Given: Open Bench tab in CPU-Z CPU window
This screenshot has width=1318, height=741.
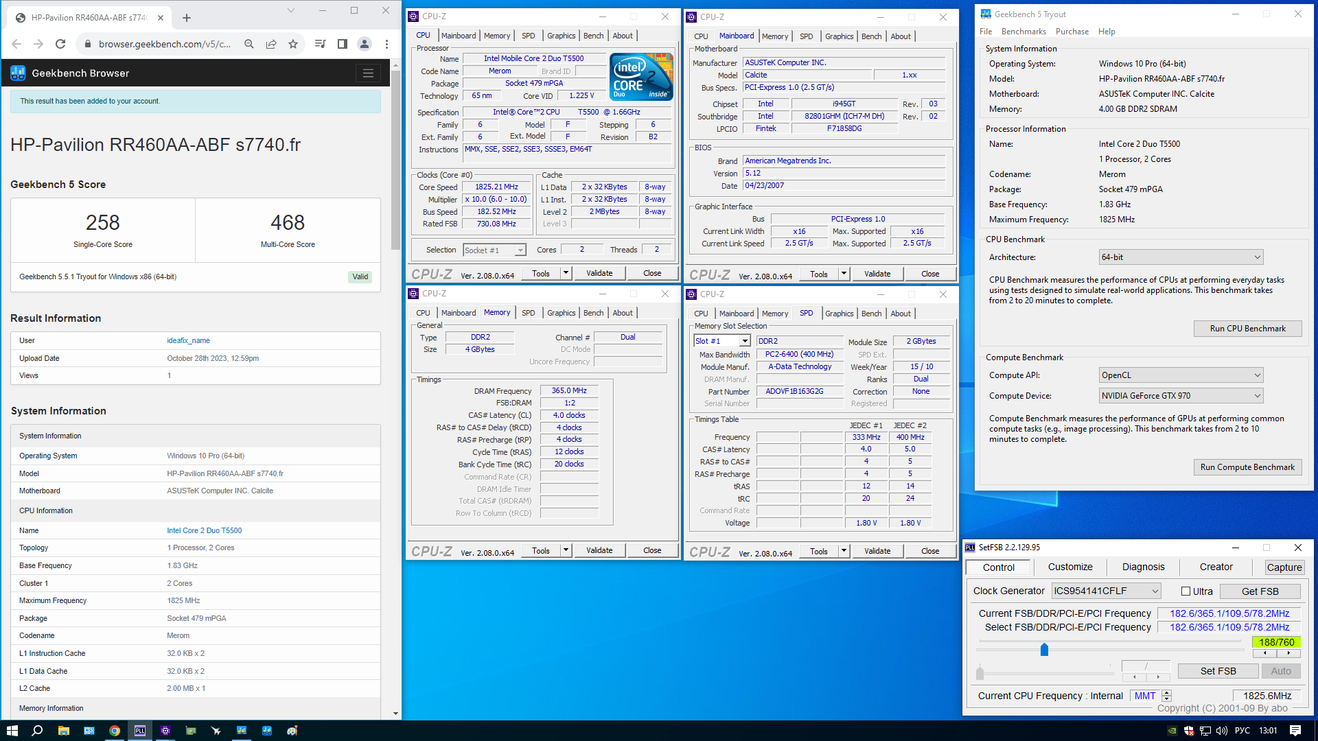Looking at the screenshot, I should [593, 36].
